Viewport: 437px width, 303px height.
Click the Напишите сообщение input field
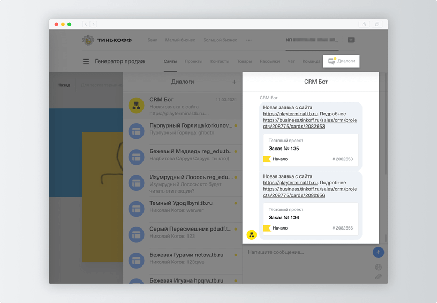click(308, 252)
